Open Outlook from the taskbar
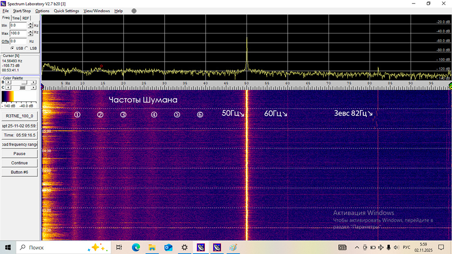The width and height of the screenshot is (452, 254). [x=168, y=247]
